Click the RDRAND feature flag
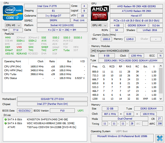This screenshot has width=165, height=143. (x=22, y=53)
